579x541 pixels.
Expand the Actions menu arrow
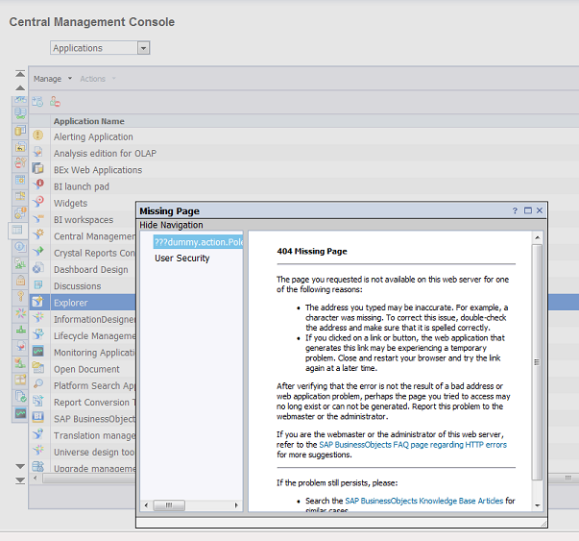click(x=113, y=79)
